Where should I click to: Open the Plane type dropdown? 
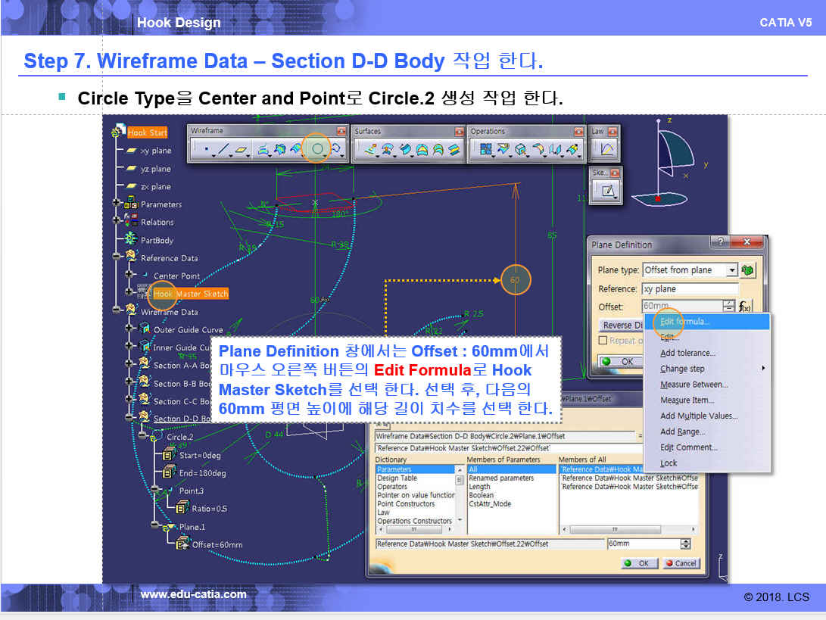tap(731, 270)
